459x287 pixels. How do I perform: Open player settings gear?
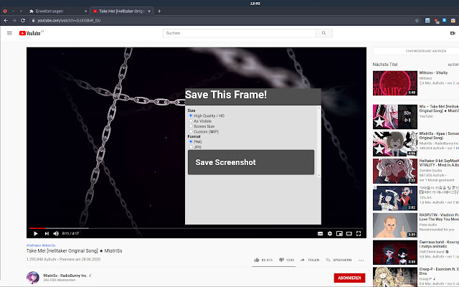(330, 233)
